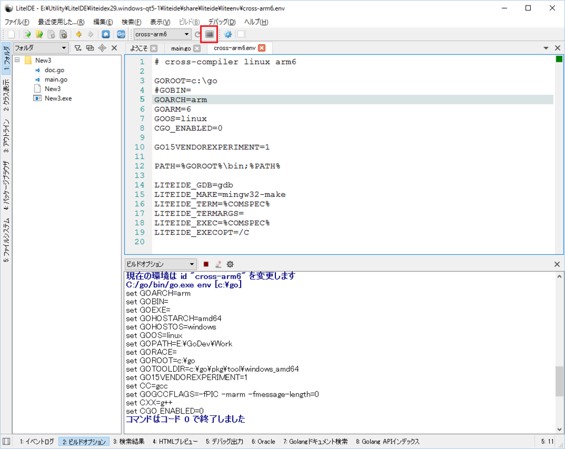This screenshot has width=565, height=449.
Task: Click the white square toolbar button
Action: [x=241, y=34]
